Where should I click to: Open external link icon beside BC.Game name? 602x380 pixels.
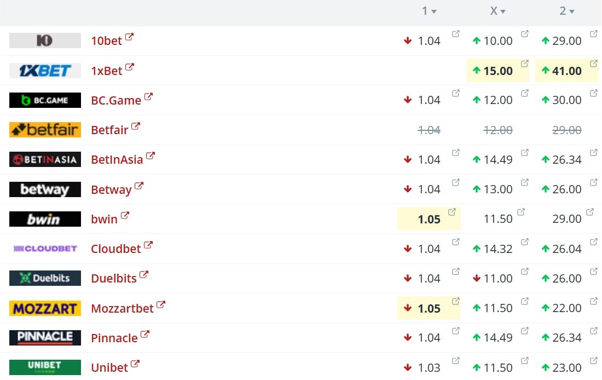point(148,96)
